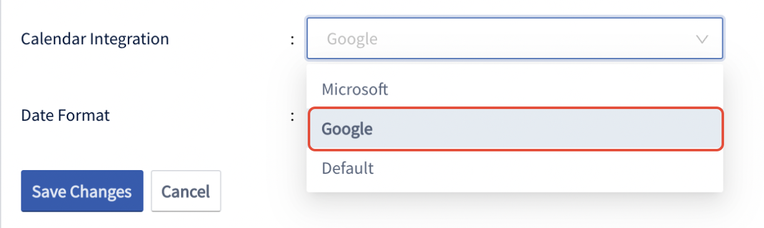Collapse the Calendar Integration dropdown chevron
The height and width of the screenshot is (228, 764).
702,39
